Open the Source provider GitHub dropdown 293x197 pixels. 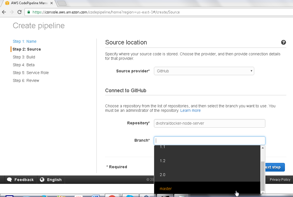(204, 71)
